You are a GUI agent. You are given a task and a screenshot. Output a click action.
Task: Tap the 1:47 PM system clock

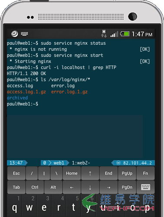[x=142, y=34]
